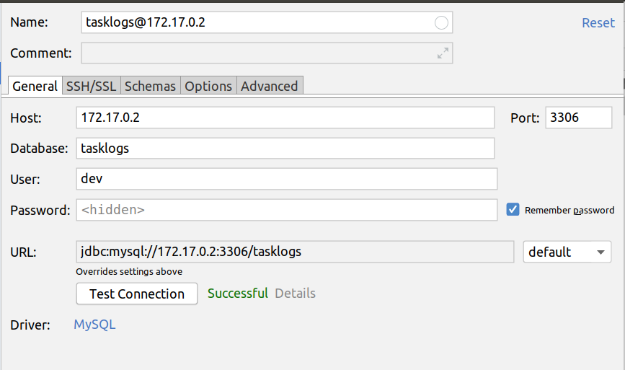
Task: Focus the hidden Password field
Action: [287, 210]
